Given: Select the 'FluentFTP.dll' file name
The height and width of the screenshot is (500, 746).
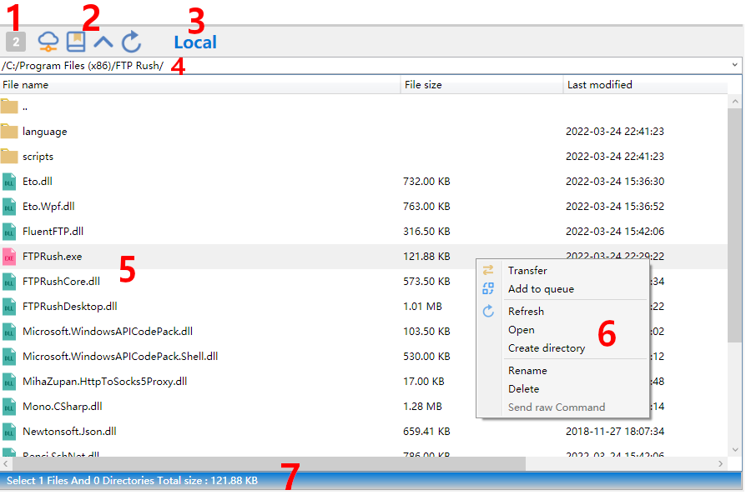Looking at the screenshot, I should tap(53, 231).
